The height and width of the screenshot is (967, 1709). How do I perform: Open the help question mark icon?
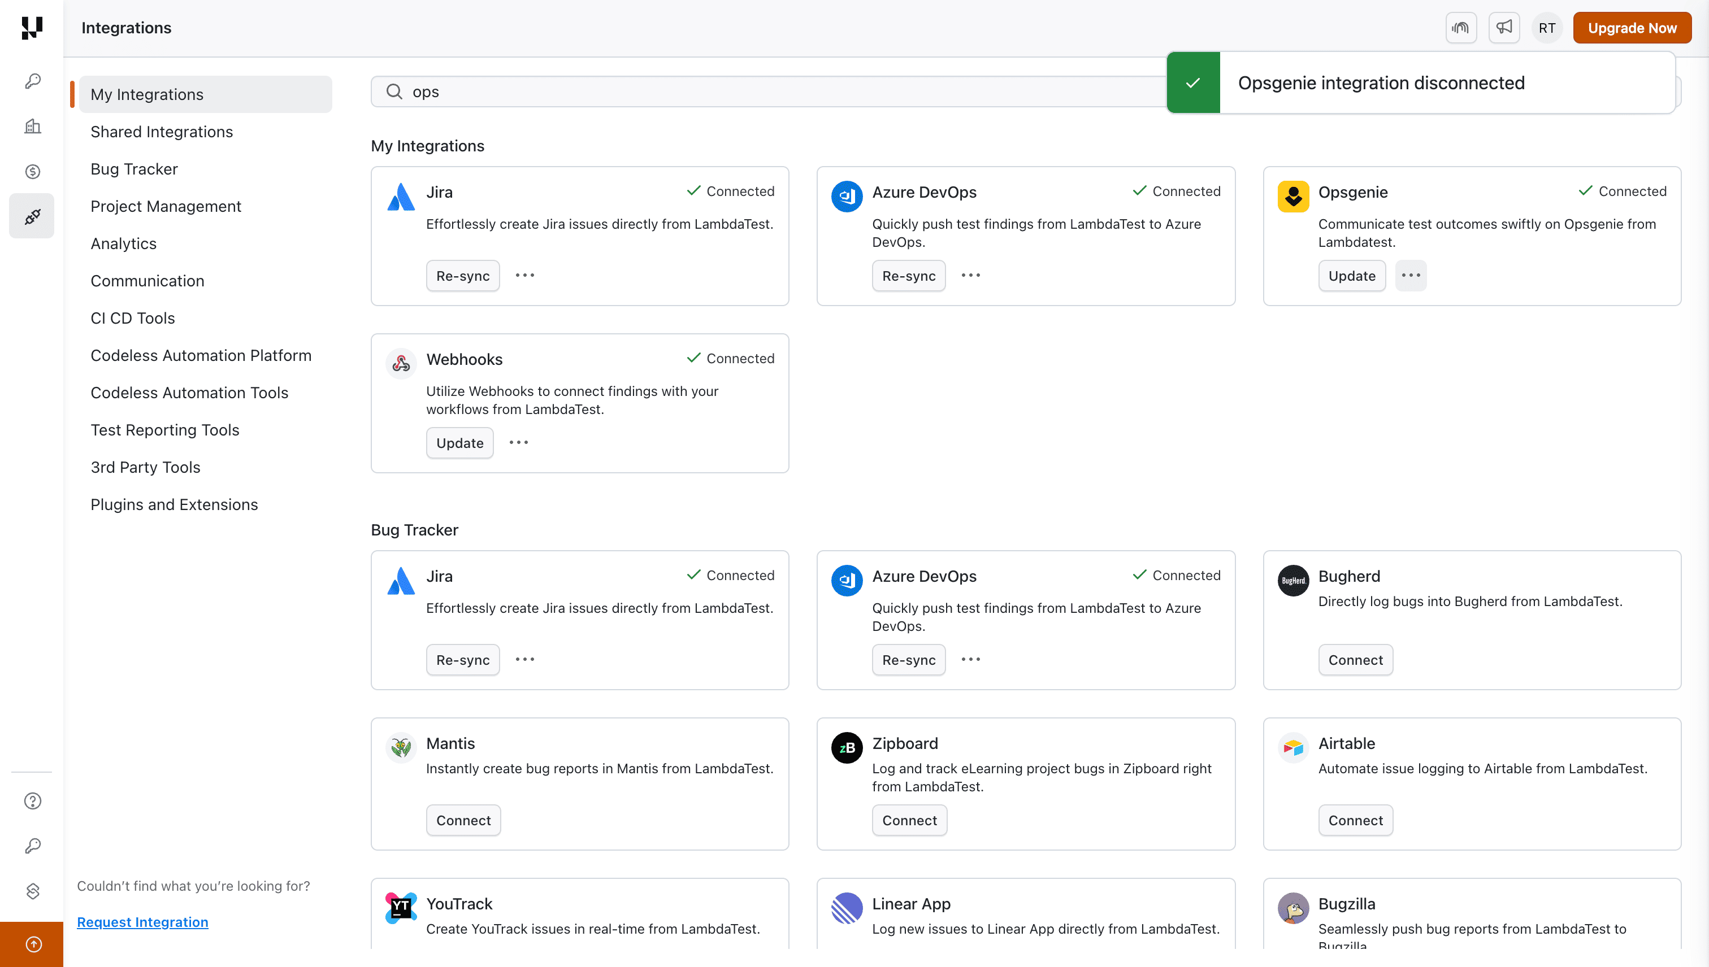tap(31, 801)
